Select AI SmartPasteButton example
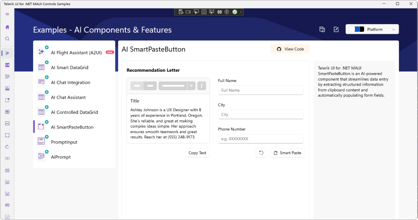The width and height of the screenshot is (418, 220). 75,127
